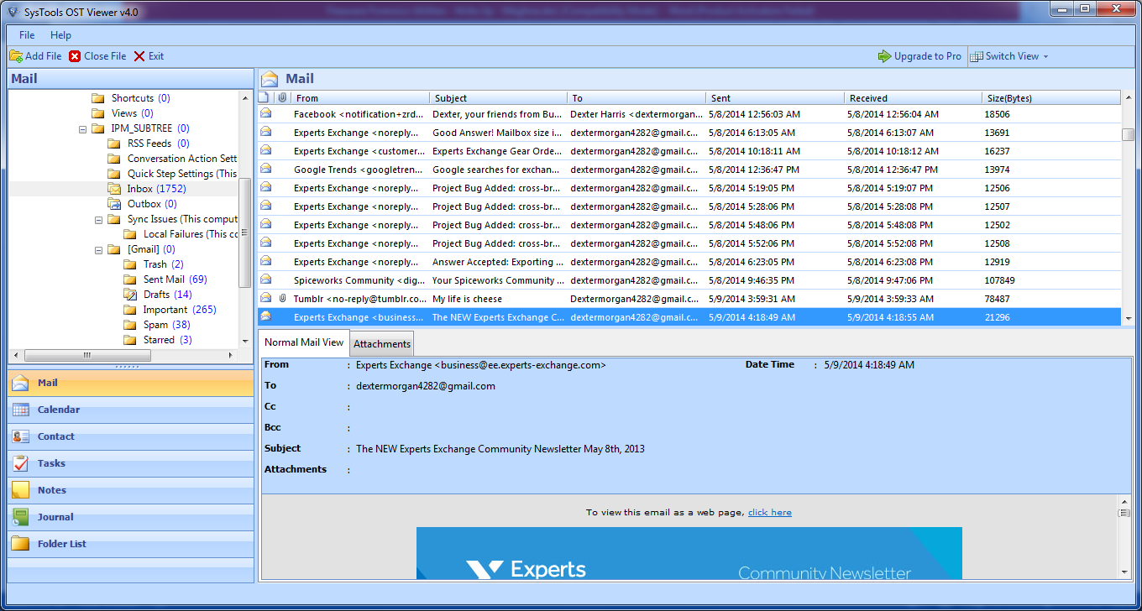The height and width of the screenshot is (611, 1142).
Task: Sort by the Received column header
Action: (x=914, y=98)
